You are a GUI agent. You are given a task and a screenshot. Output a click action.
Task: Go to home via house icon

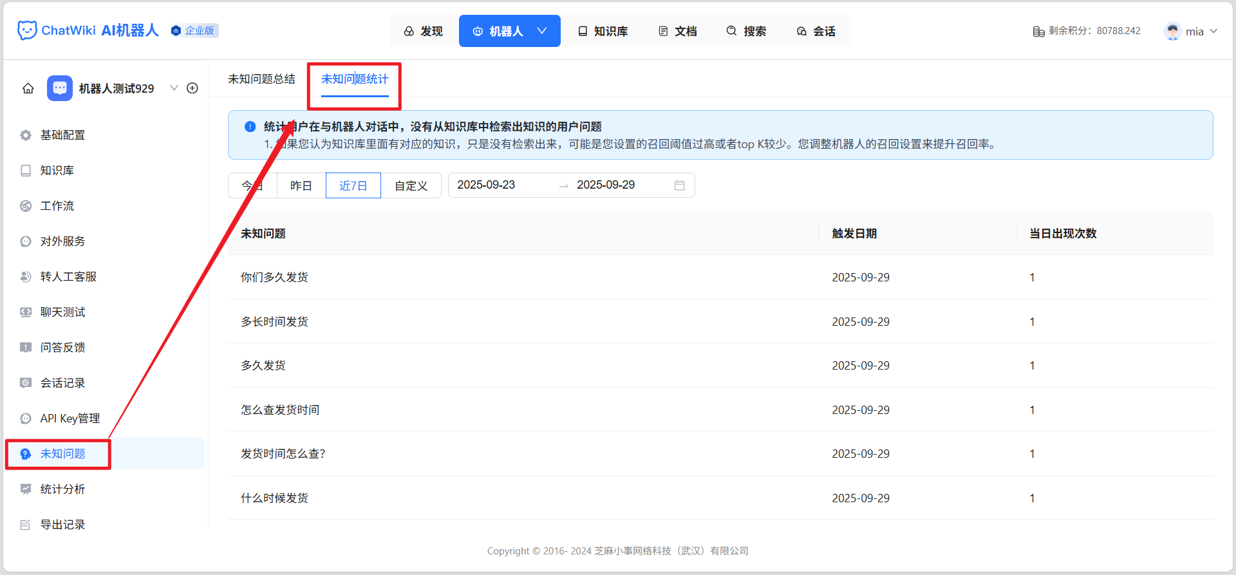click(x=28, y=88)
